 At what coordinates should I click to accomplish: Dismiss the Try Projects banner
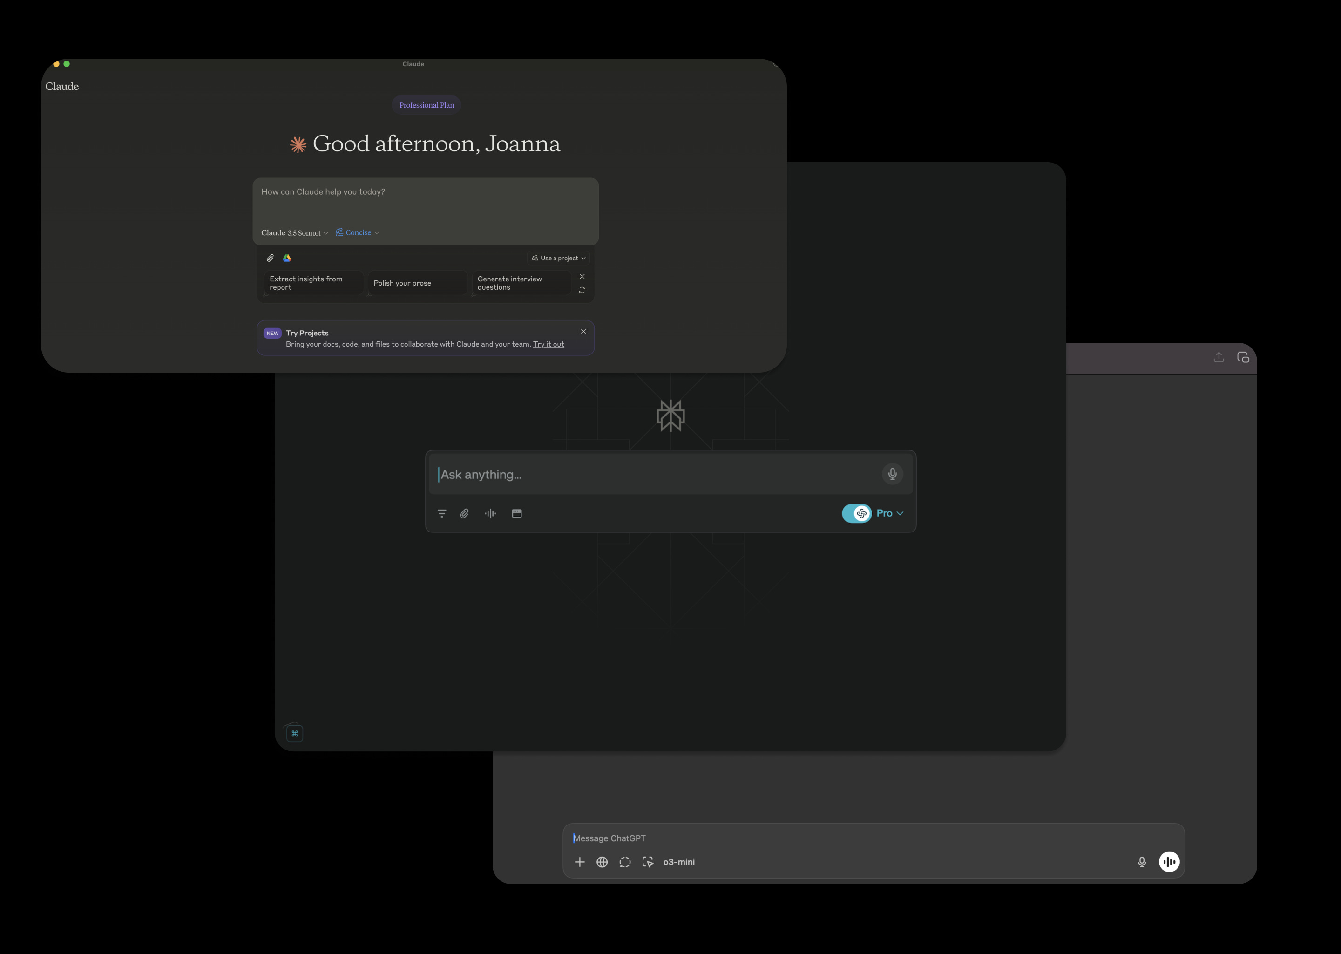[x=583, y=331]
